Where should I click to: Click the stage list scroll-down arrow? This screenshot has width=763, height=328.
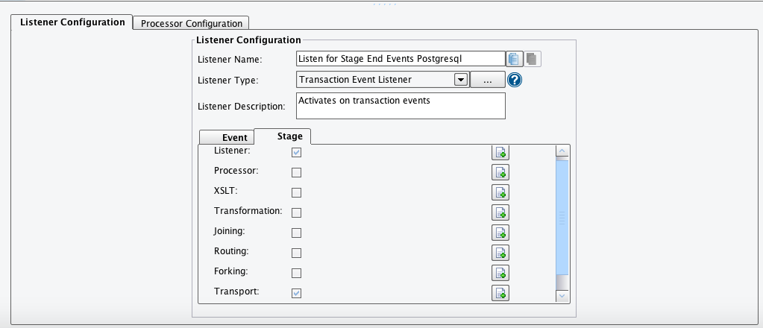562,295
